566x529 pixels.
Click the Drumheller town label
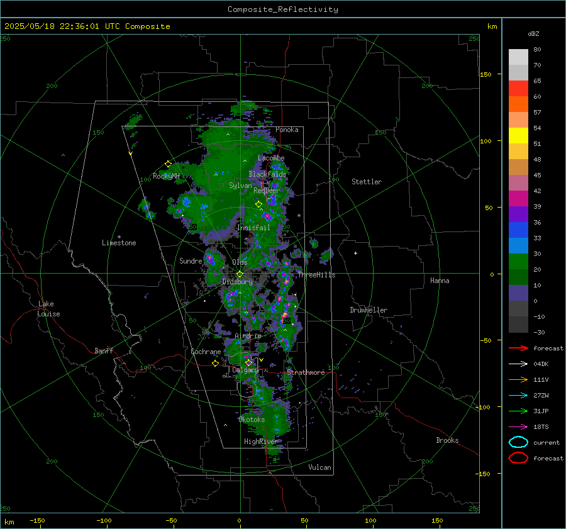369,310
